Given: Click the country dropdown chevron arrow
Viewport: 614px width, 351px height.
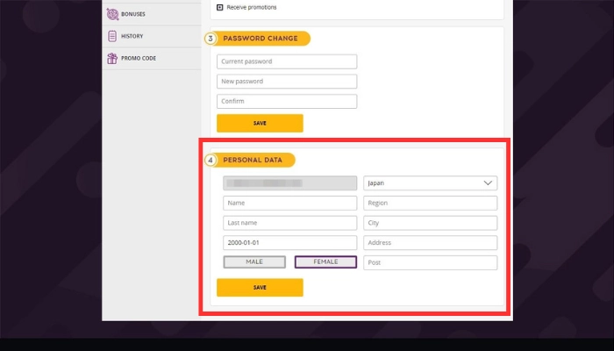Looking at the screenshot, I should pos(488,183).
